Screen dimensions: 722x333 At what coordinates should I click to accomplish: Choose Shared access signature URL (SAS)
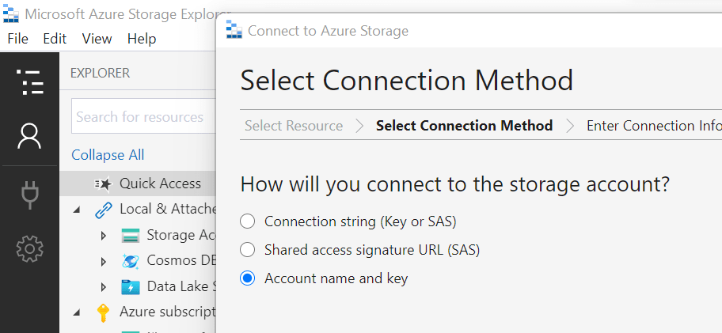tap(248, 250)
